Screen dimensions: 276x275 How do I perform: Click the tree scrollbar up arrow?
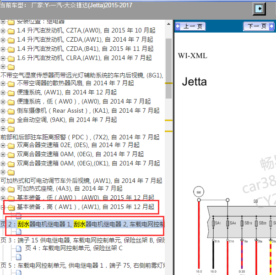(x=168, y=24)
